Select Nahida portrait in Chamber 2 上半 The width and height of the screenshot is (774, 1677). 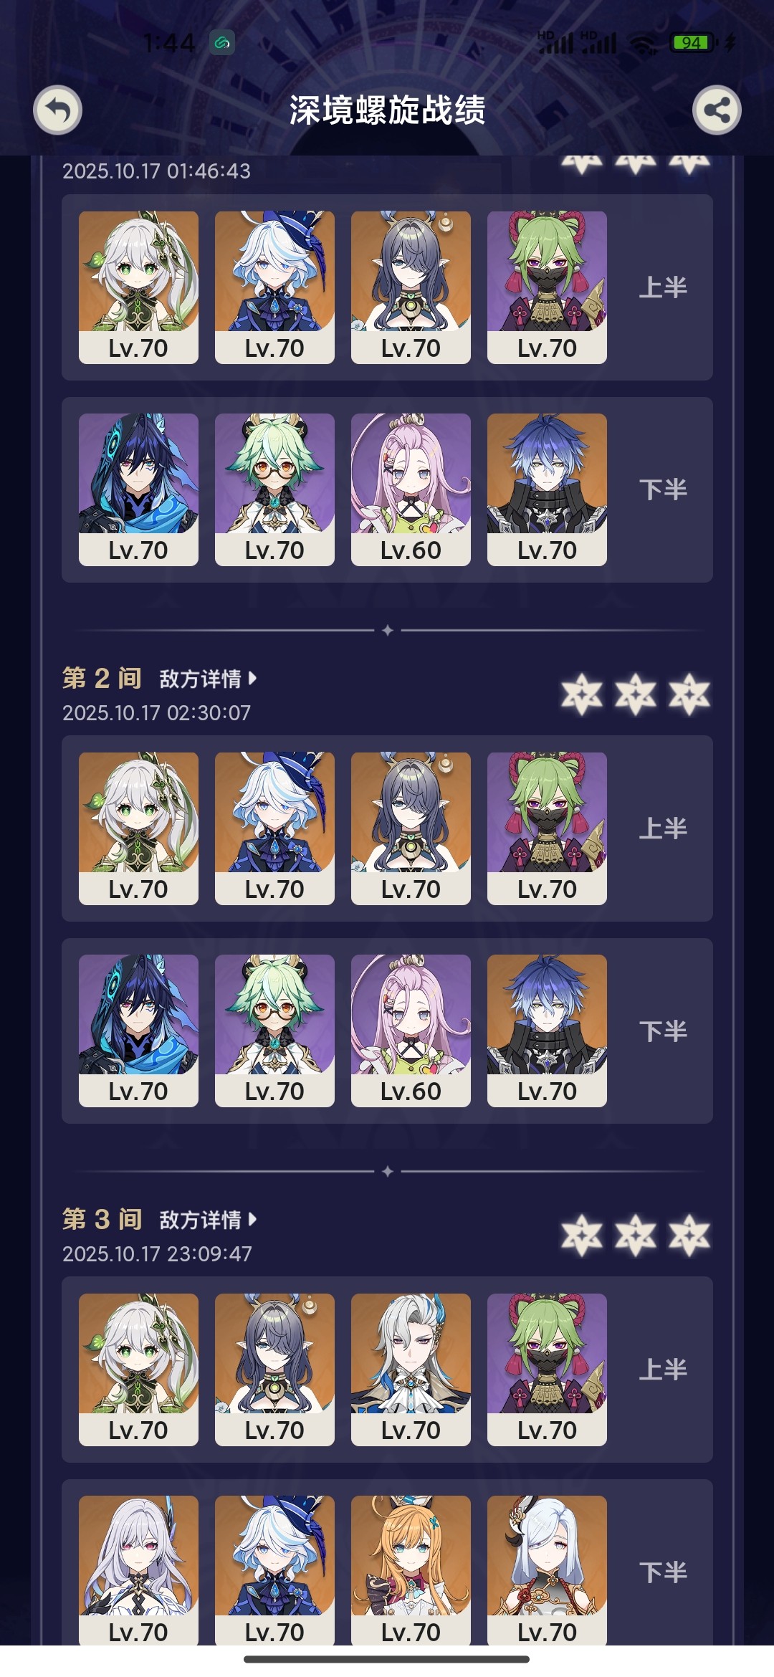tap(138, 828)
